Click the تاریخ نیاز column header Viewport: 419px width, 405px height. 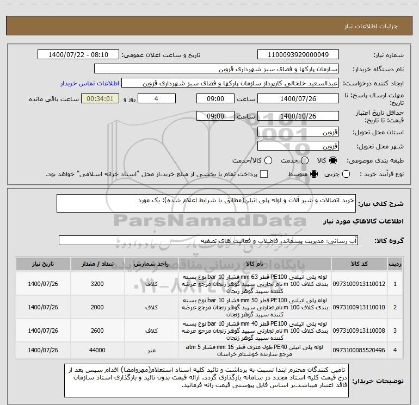point(43,264)
